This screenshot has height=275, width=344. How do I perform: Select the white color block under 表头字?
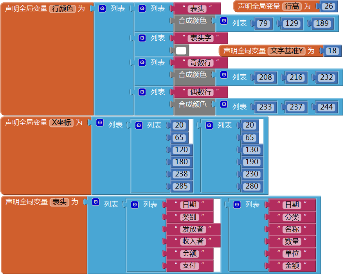coord(181,51)
